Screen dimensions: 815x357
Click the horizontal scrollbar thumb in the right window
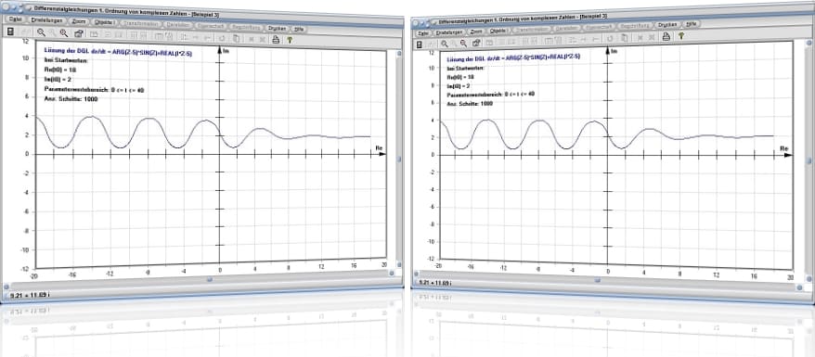coord(598,281)
